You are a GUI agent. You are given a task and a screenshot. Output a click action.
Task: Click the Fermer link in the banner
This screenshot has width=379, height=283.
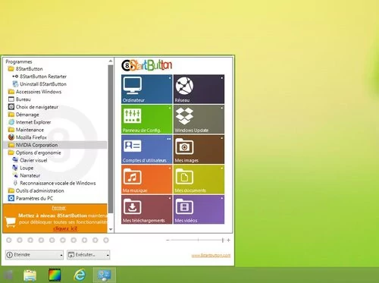click(58, 208)
